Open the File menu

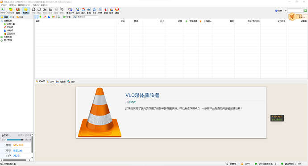(4, 5)
